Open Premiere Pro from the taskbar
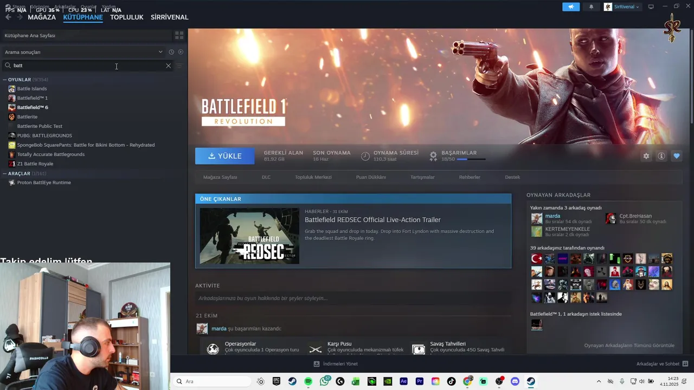694x390 pixels. click(x=420, y=381)
